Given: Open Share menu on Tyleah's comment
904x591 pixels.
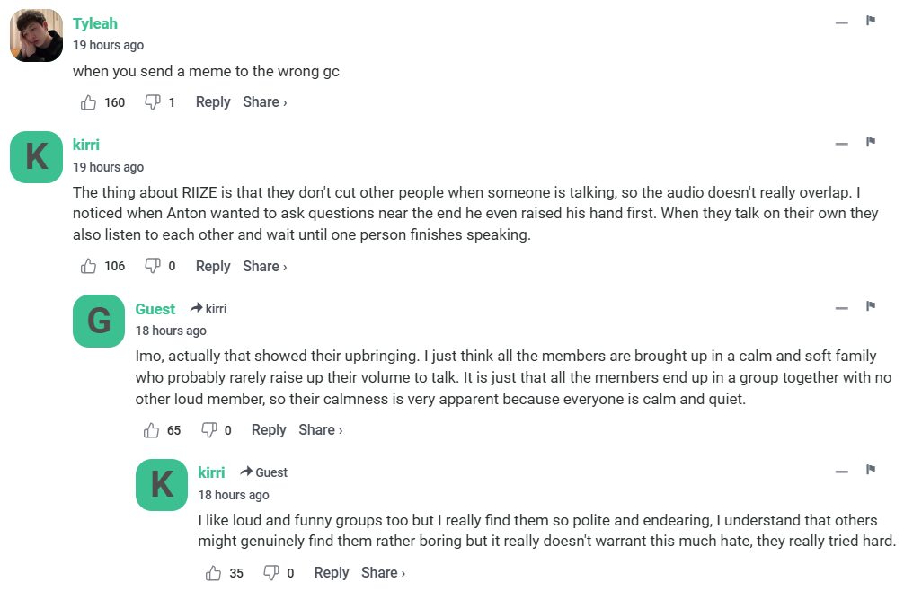Looking at the screenshot, I should 264,102.
